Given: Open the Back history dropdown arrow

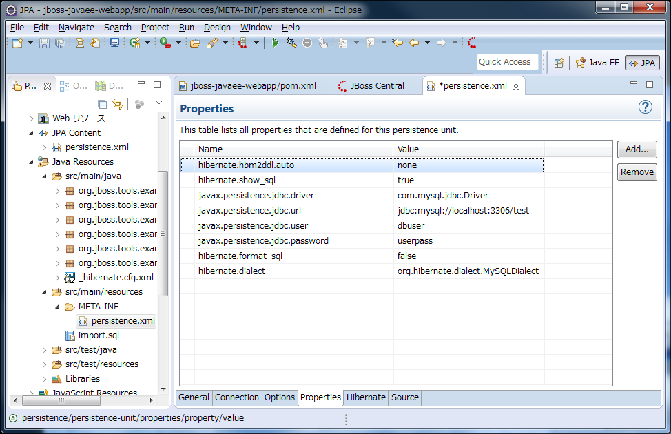Looking at the screenshot, I should click(x=427, y=43).
